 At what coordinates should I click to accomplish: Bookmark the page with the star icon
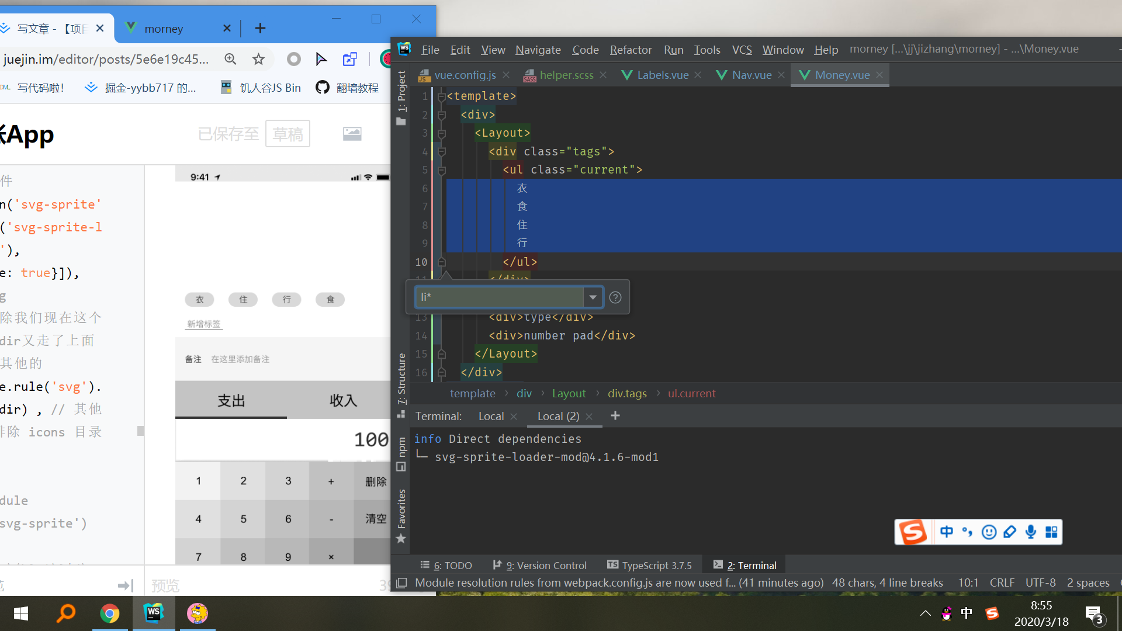[x=258, y=59]
